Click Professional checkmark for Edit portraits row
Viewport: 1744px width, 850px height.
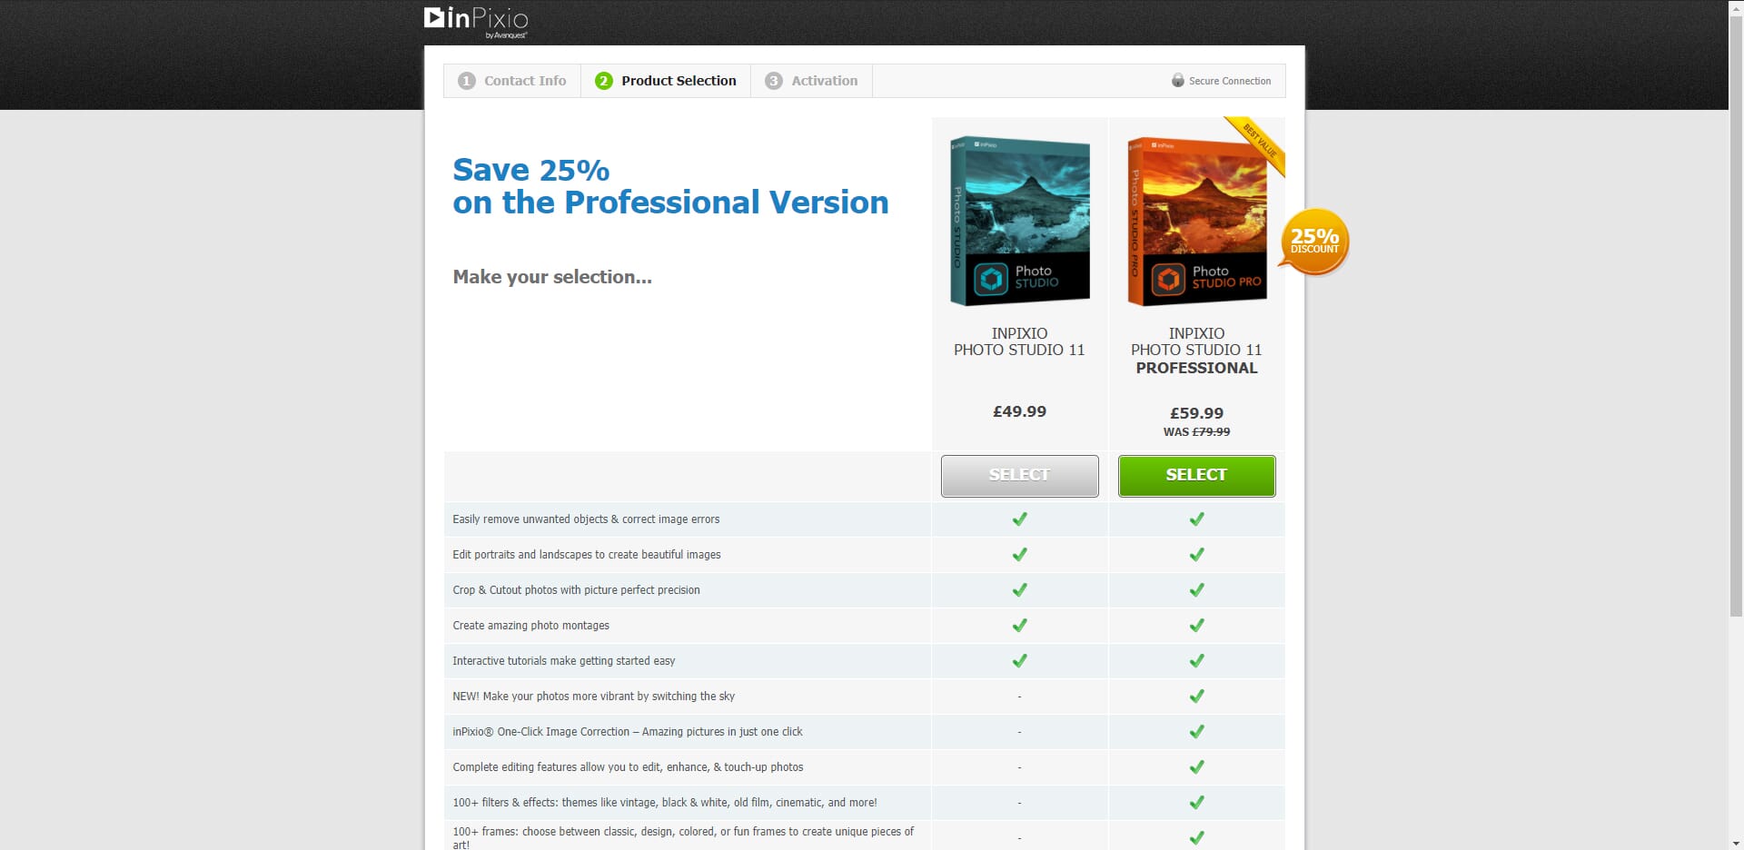(x=1196, y=555)
